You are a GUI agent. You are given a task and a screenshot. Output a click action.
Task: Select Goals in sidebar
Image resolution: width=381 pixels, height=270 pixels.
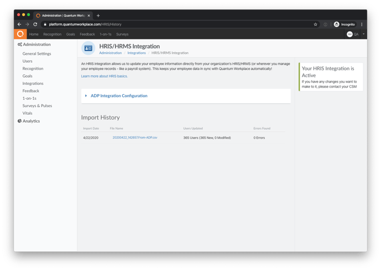point(27,76)
